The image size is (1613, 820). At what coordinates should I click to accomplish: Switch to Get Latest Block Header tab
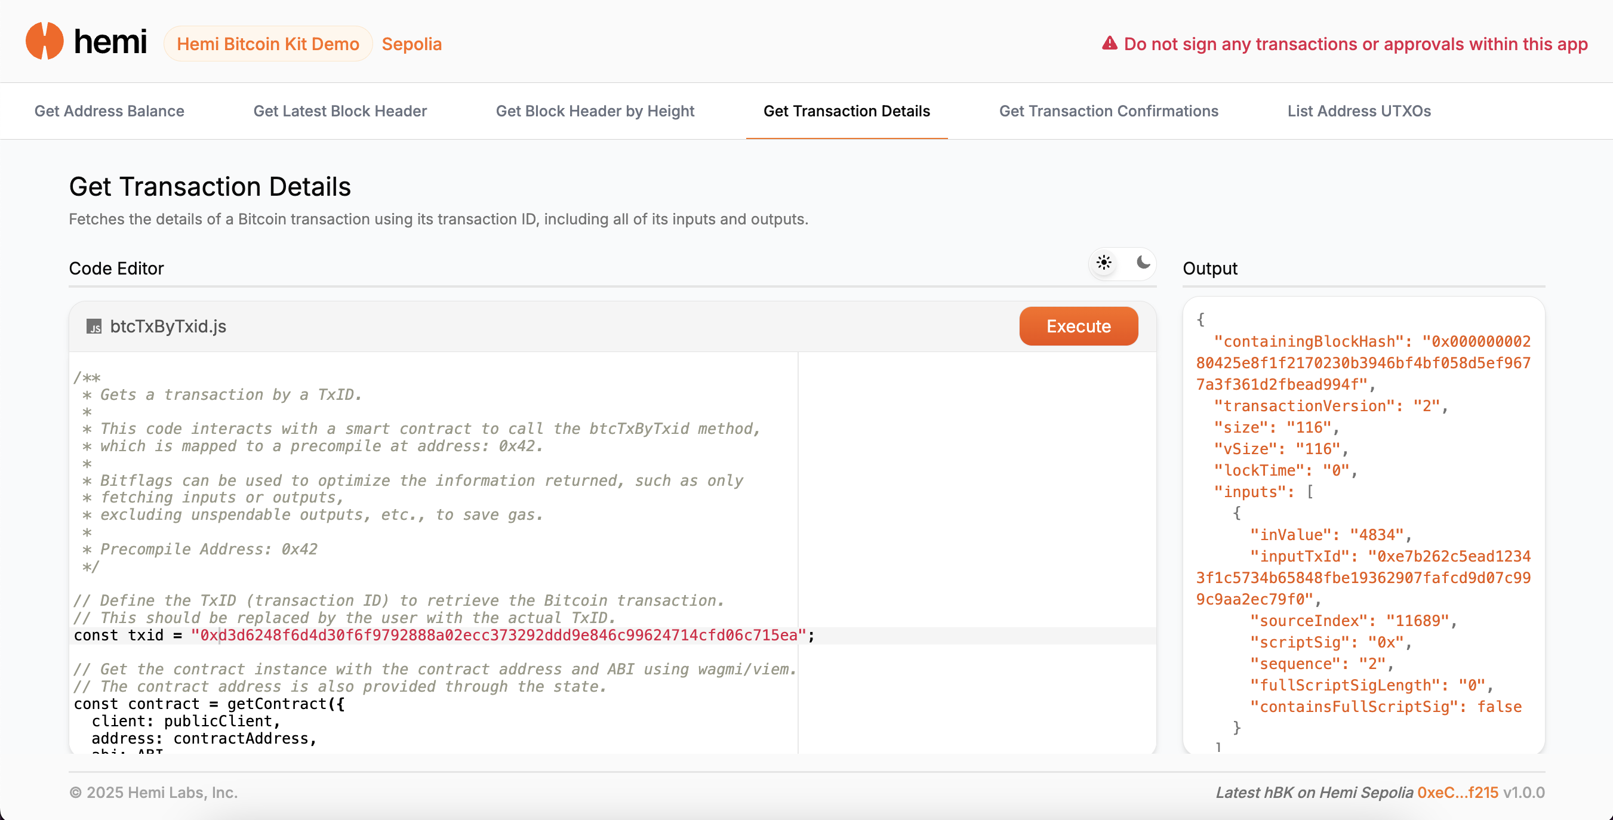[340, 111]
